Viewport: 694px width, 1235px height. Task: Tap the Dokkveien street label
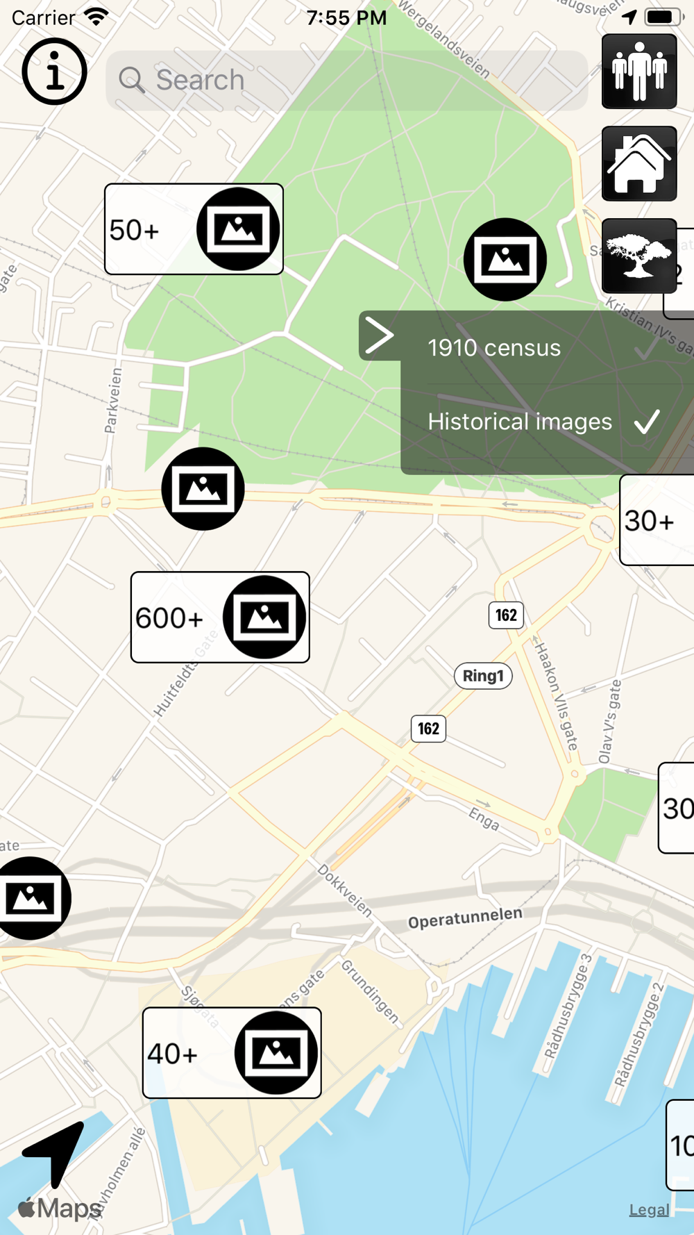[345, 890]
